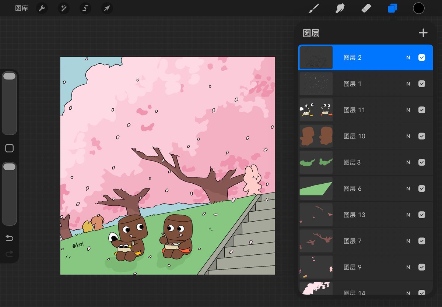Click the layer name 图层 6
The height and width of the screenshot is (307, 442).
point(352,188)
